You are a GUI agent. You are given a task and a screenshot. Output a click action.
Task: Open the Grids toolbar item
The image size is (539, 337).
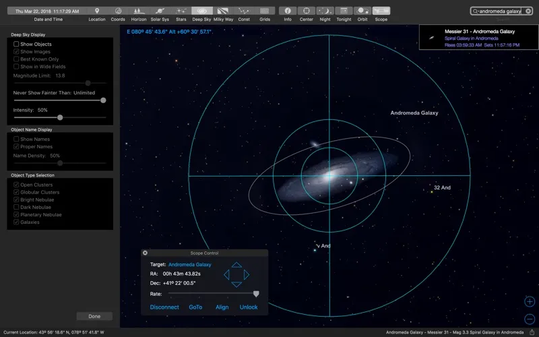[265, 11]
